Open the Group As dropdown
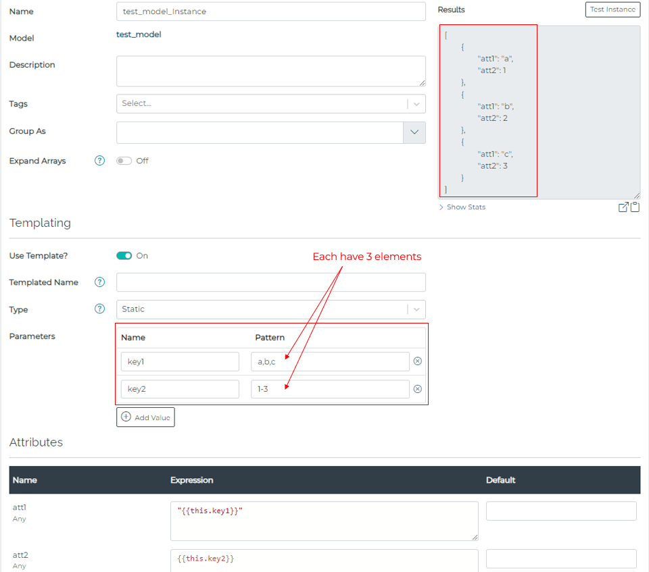Screen dimensions: 649x572 (414, 132)
